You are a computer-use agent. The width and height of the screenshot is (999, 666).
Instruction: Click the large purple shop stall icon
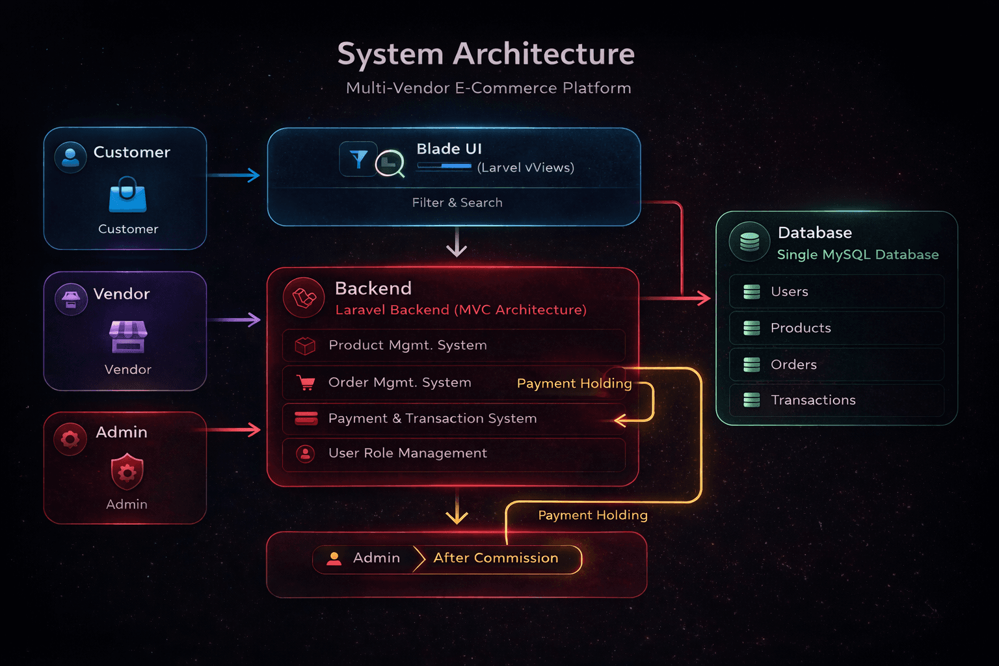click(128, 336)
